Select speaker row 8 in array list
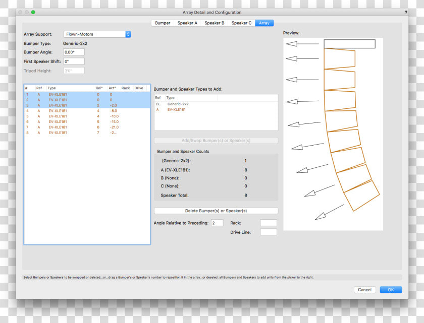This screenshot has height=323, width=424. 87,133
